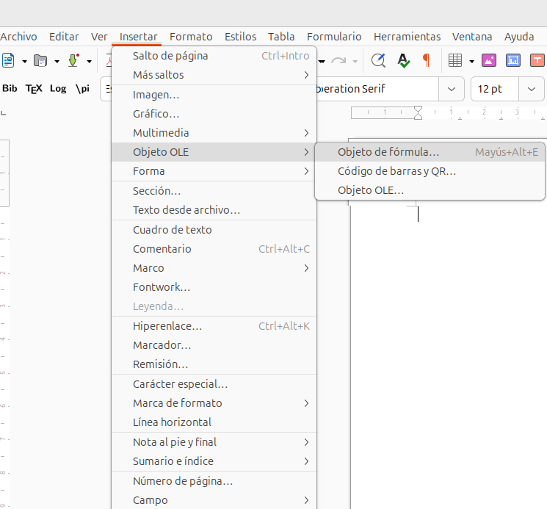
Task: Expand the font size dropdown
Action: 532,89
